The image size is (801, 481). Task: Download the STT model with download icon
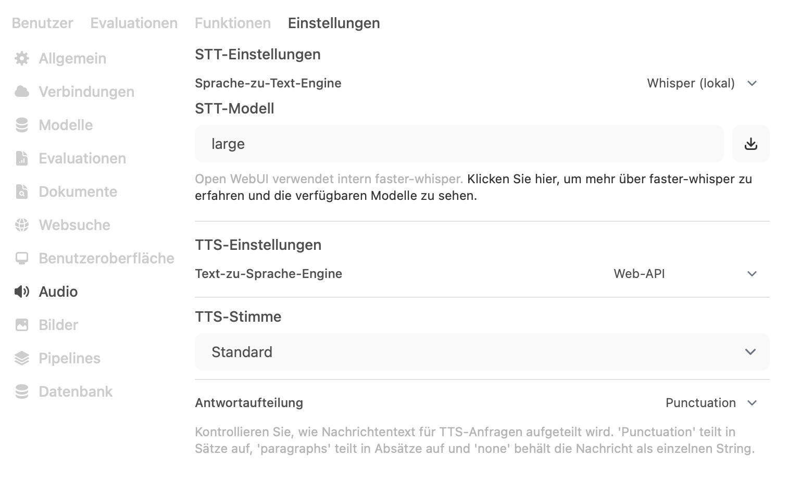[x=750, y=144]
